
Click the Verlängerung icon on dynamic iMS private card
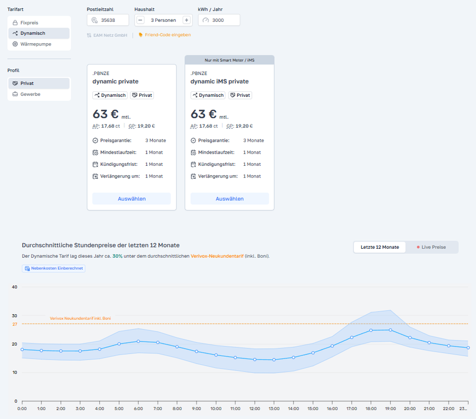(x=193, y=176)
